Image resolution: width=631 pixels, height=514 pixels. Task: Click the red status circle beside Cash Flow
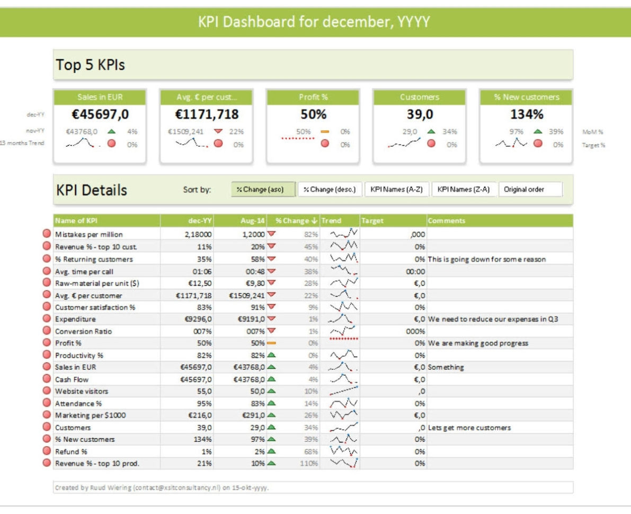click(x=48, y=378)
